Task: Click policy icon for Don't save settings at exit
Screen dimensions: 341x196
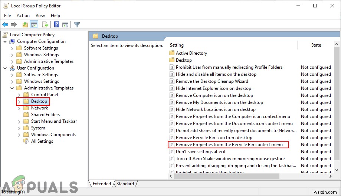Action: pos(172,152)
